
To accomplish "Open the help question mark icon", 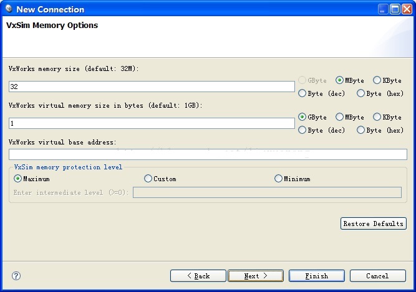I will [x=16, y=276].
